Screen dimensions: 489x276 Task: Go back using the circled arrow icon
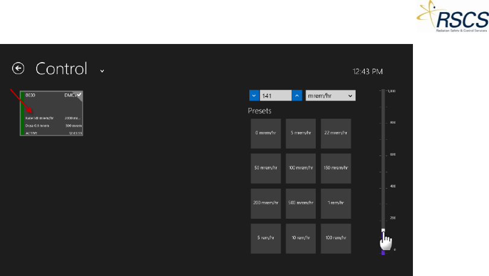pyautogui.click(x=18, y=68)
